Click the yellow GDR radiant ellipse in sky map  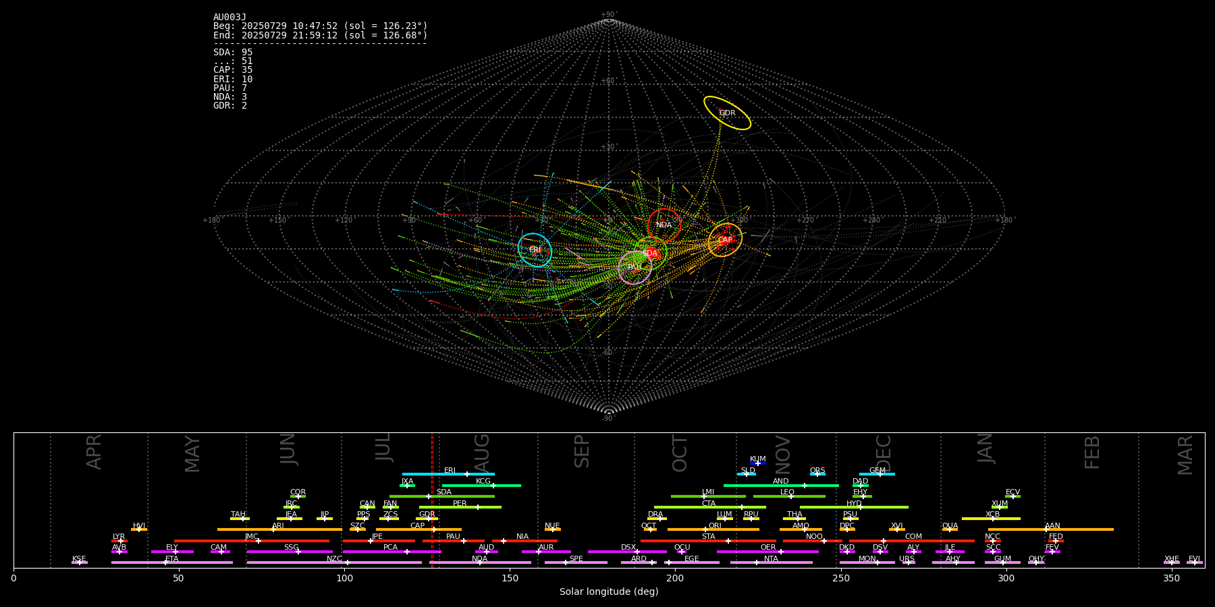coord(727,113)
